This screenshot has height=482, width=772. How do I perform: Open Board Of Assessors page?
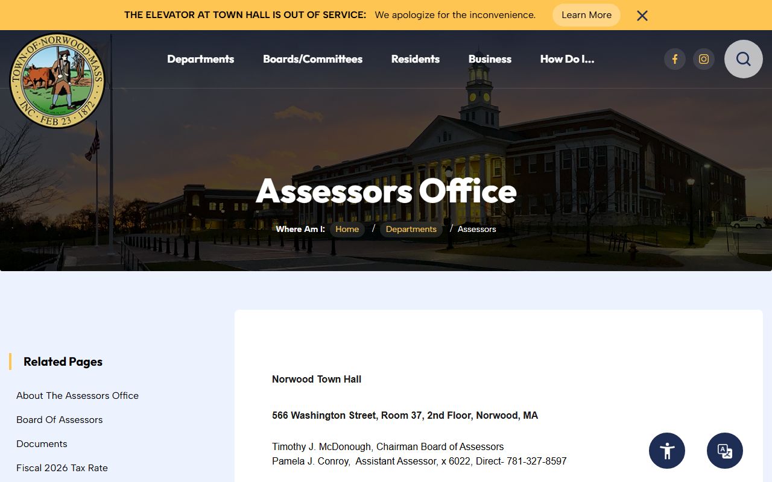point(60,419)
